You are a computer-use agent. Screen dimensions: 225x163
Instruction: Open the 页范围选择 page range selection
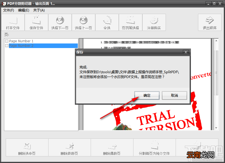click(131, 22)
